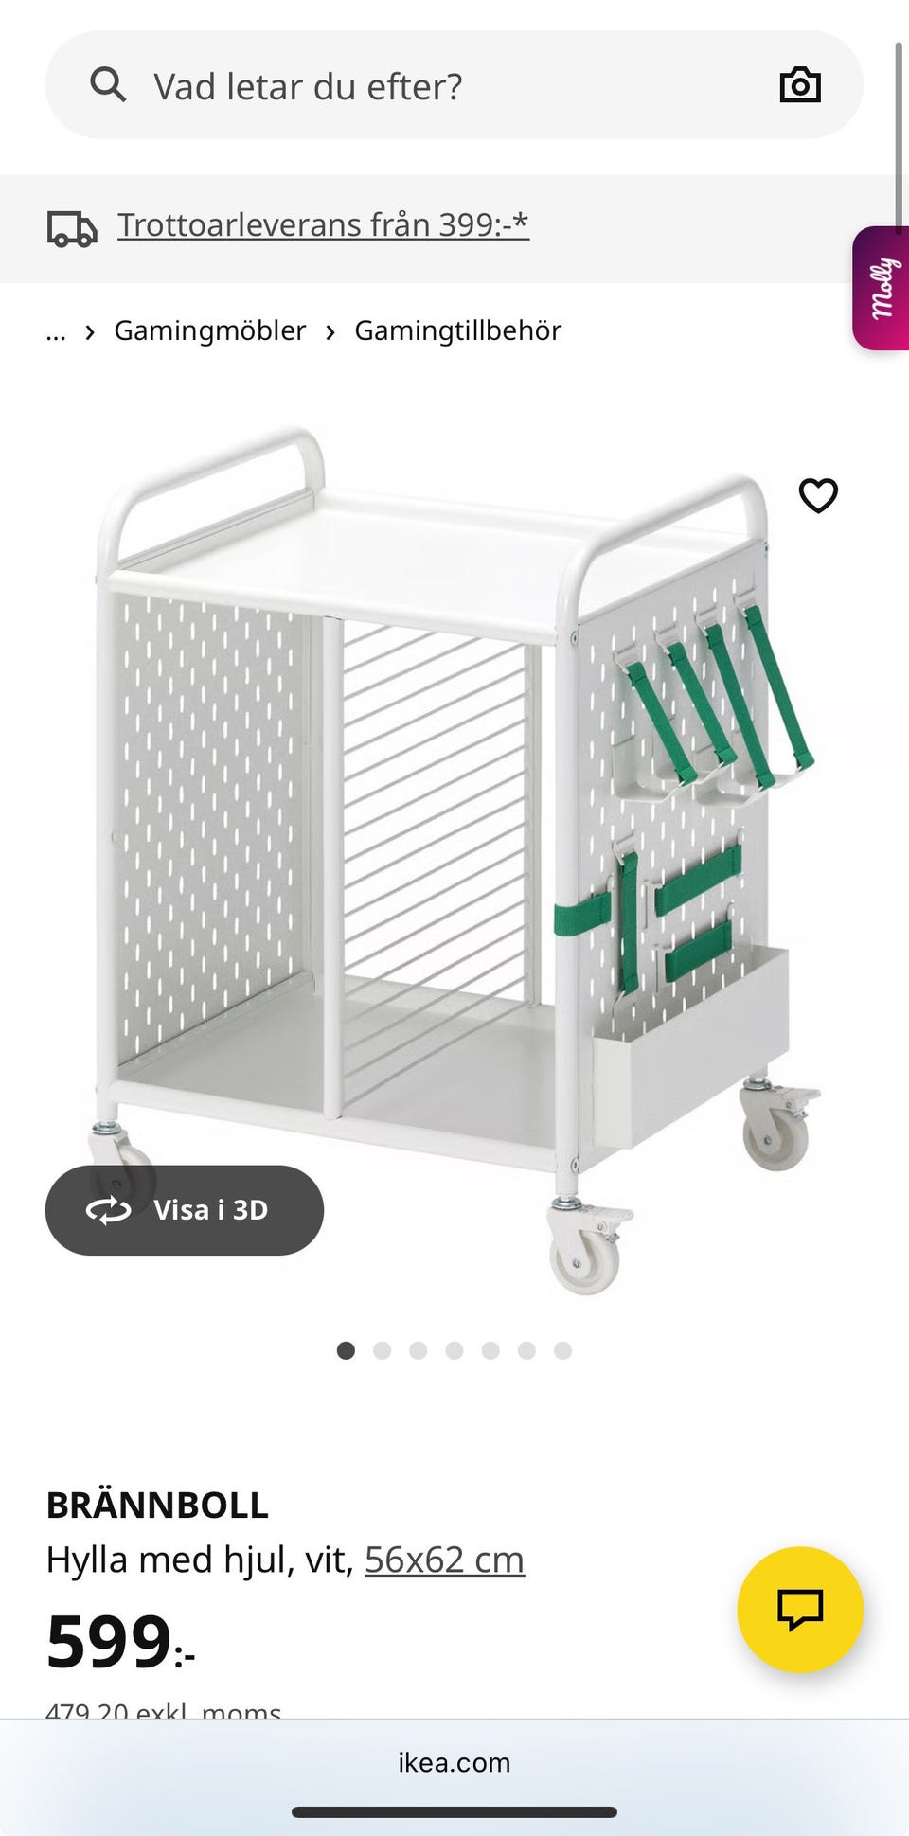Viewport: 909px width, 1836px height.
Task: Open the 56x62 cm measurements link
Action: coord(444,1560)
